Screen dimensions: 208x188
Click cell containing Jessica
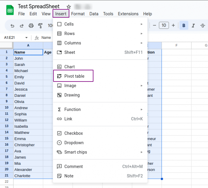(28, 89)
